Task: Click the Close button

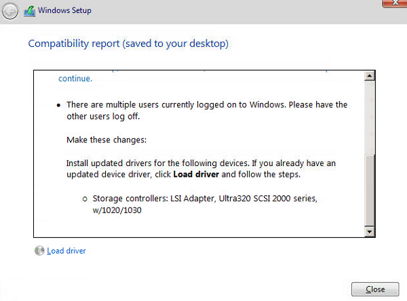Action: tap(375, 289)
